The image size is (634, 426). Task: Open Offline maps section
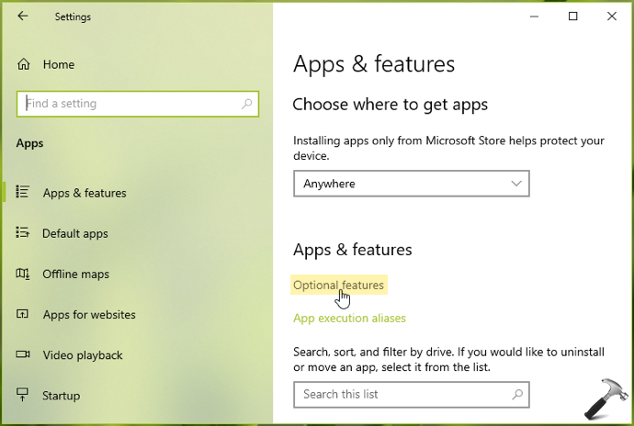pos(76,274)
